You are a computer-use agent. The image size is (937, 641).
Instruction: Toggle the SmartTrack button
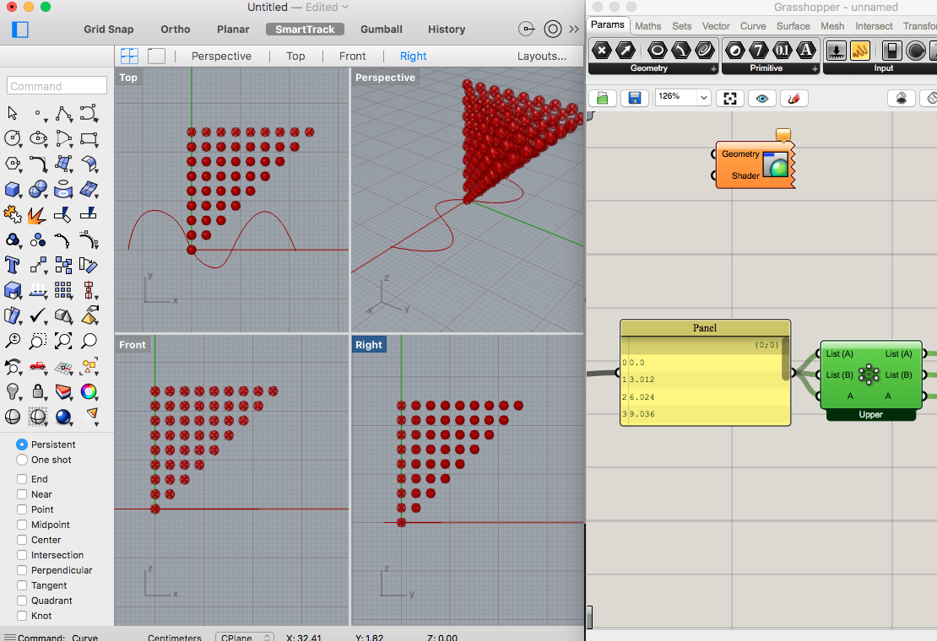305,30
